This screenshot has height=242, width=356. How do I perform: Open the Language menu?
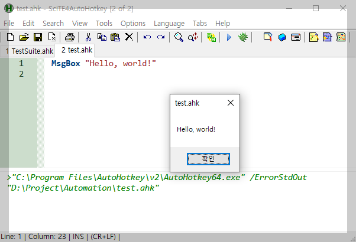(x=169, y=24)
